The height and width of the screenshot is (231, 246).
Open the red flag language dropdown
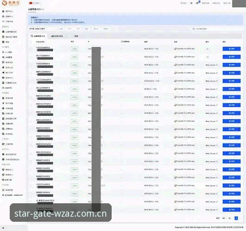tap(34, 3)
